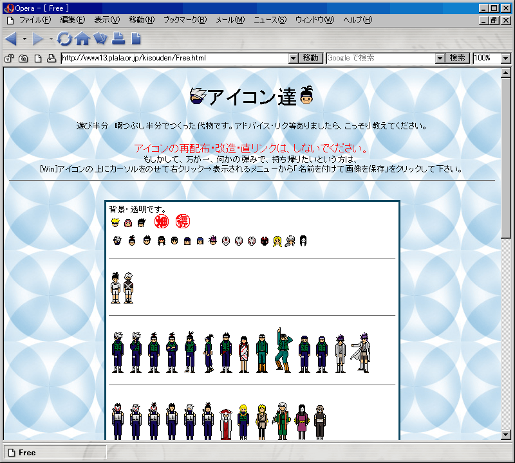Viewport: 515px width, 463px height.
Task: Toggle author mode with the small page icon
Action: point(38,59)
